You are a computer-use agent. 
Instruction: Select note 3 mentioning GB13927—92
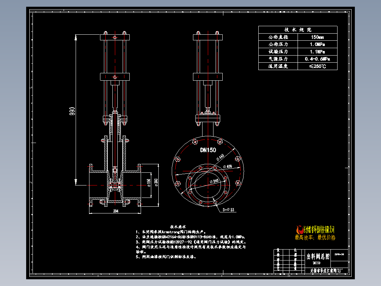click(191, 242)
